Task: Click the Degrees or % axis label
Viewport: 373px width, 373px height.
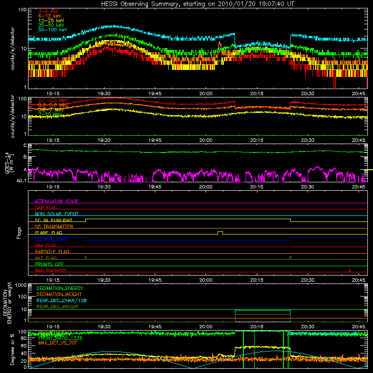Action: [x=12, y=349]
